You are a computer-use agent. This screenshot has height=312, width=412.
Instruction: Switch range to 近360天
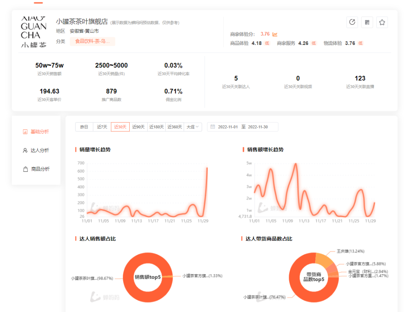175,127
